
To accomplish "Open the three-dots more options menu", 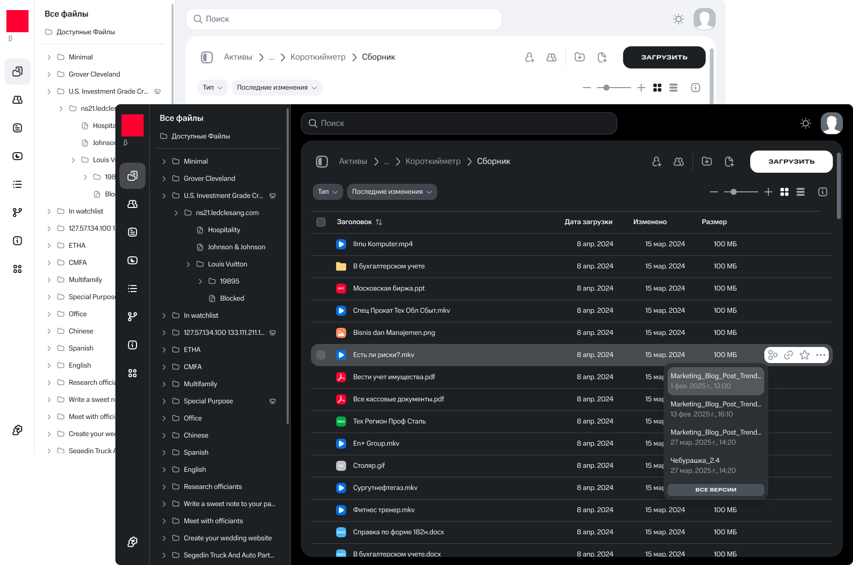I will (821, 355).
